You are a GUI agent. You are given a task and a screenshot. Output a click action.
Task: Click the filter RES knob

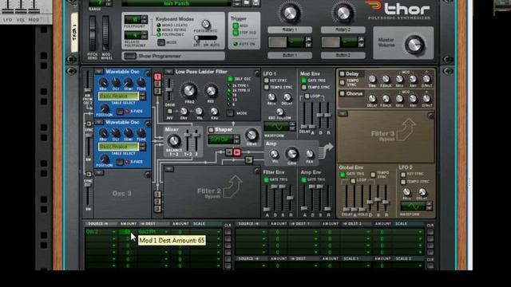[x=211, y=91]
